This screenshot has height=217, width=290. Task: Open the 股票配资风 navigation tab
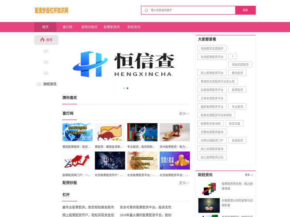click(112, 27)
